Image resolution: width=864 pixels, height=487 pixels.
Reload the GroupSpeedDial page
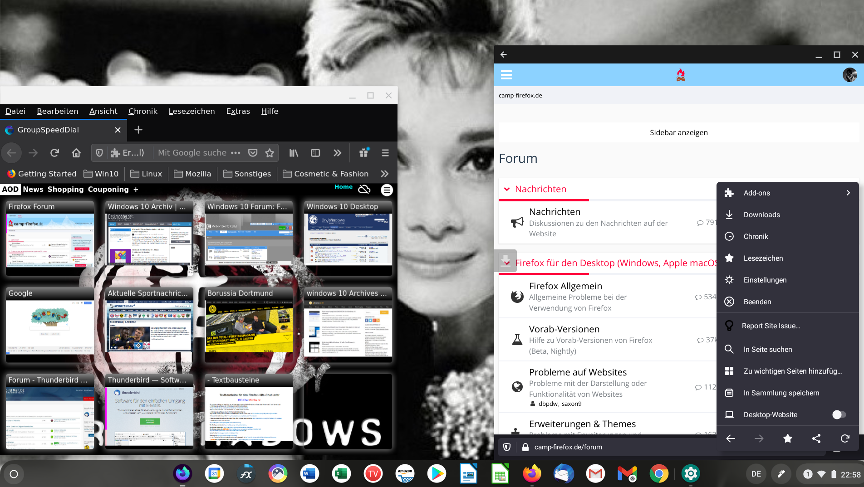(x=54, y=153)
